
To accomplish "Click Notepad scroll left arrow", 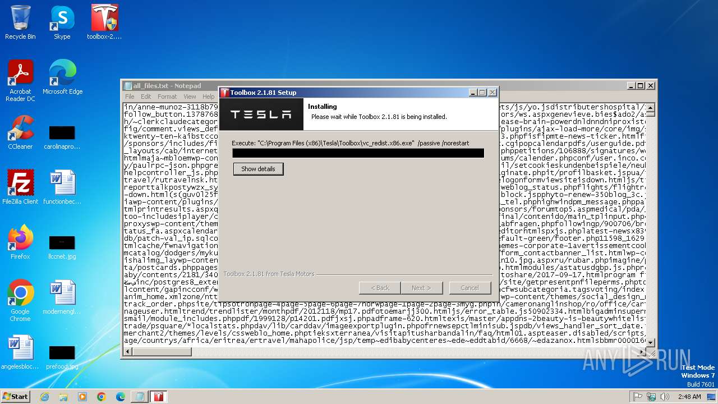I will (128, 352).
